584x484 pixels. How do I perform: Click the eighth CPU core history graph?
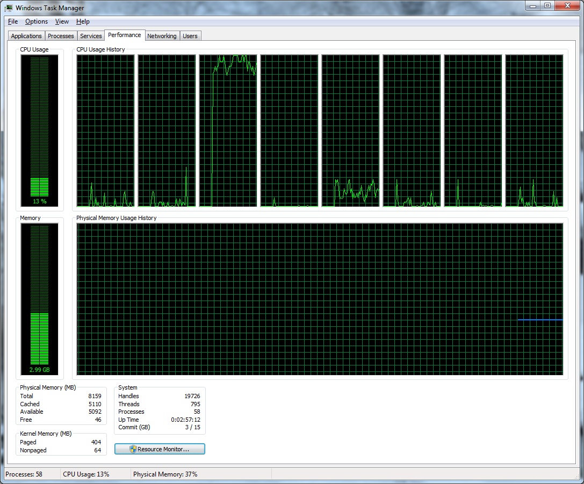535,130
